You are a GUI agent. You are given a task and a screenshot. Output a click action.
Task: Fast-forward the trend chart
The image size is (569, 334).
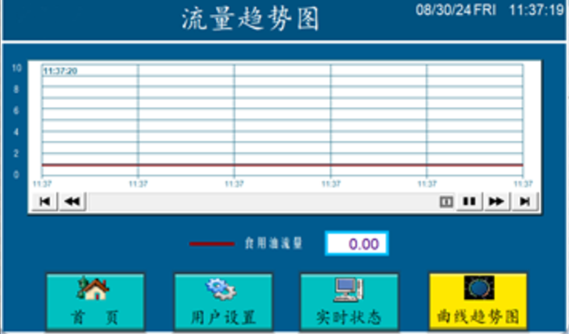[x=496, y=201]
